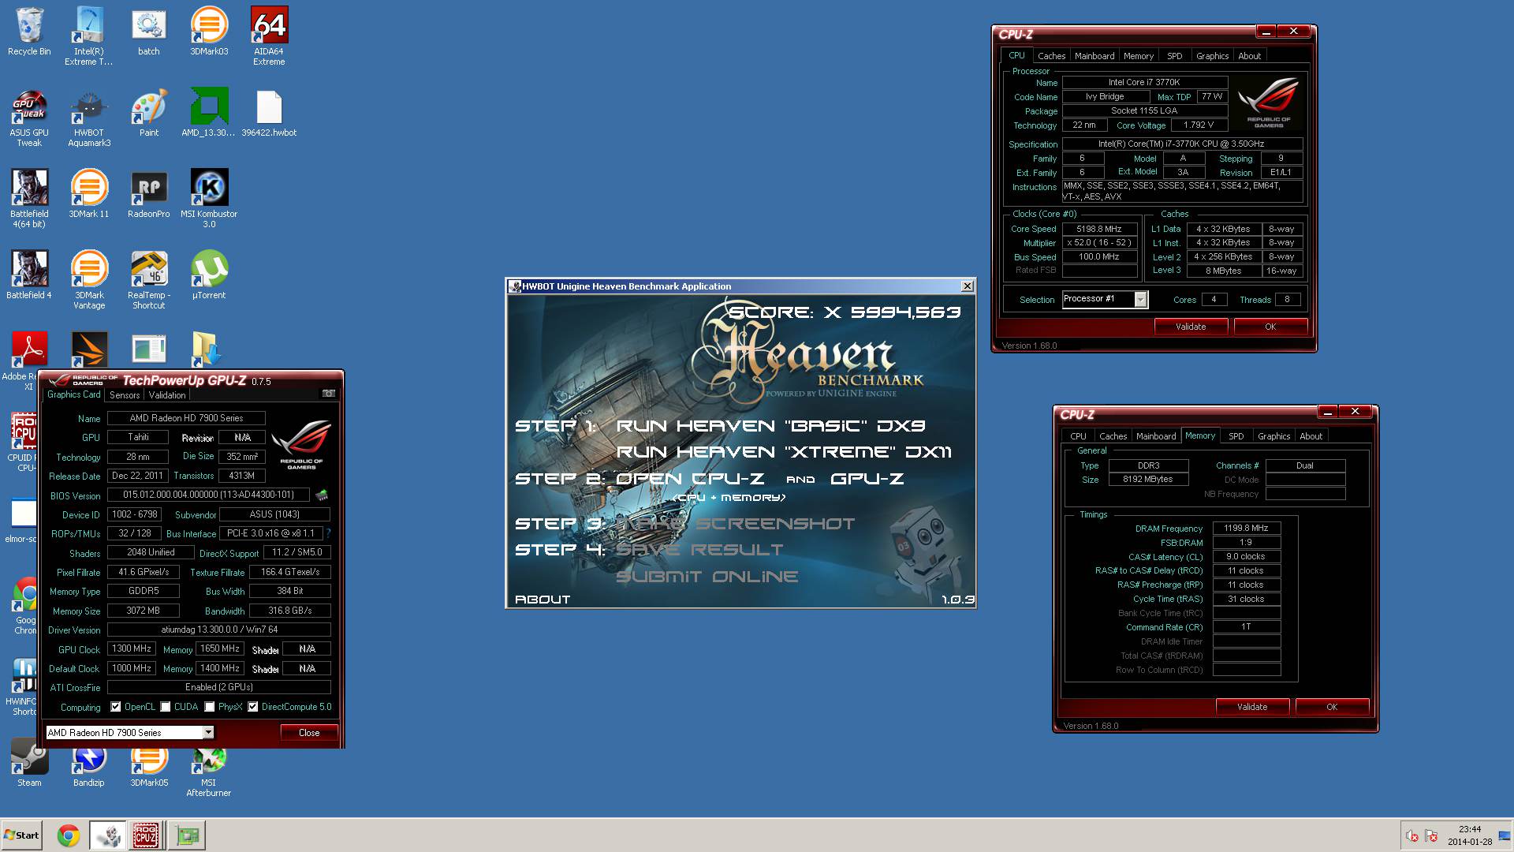Toggle the DirectCompute 5.0 checkbox
The width and height of the screenshot is (1514, 852).
click(x=253, y=707)
